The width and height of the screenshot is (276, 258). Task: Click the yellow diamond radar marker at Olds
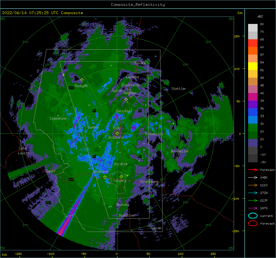[117, 133]
